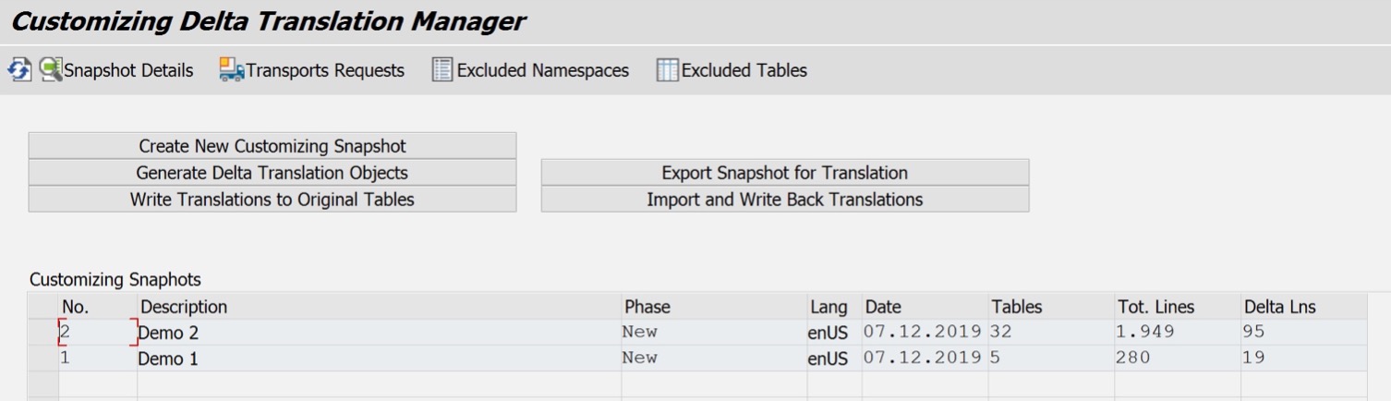1391x401 pixels.
Task: Click the refresh icon in toolbar
Action: click(x=19, y=70)
